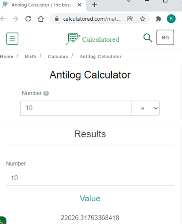The image size is (182, 224).
Task: Bookmark this page with the star icon
Action: (142, 19)
